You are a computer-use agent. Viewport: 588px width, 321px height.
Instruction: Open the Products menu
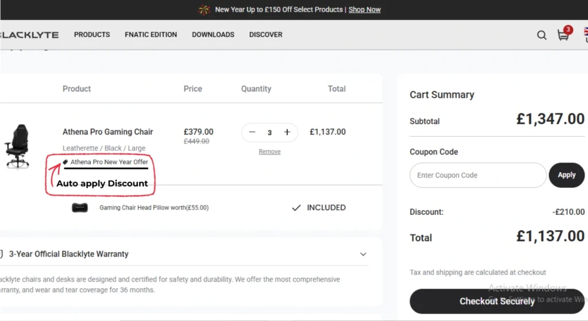point(92,34)
